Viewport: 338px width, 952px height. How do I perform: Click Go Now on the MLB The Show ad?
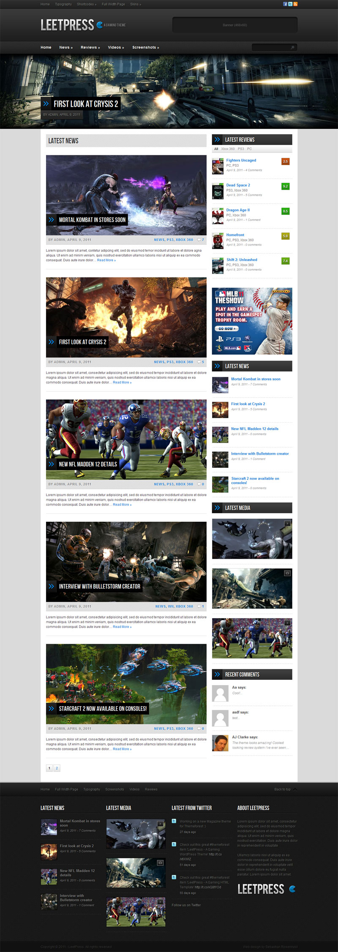227,328
